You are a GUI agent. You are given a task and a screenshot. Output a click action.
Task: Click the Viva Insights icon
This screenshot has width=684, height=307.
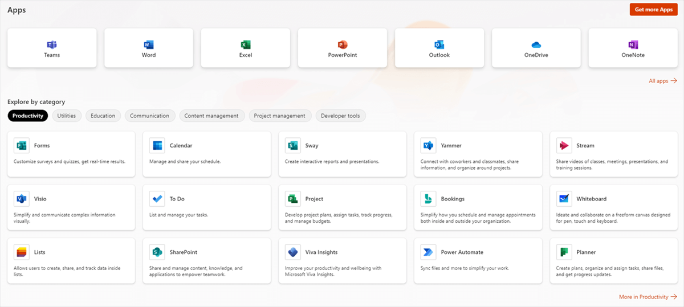tap(292, 252)
